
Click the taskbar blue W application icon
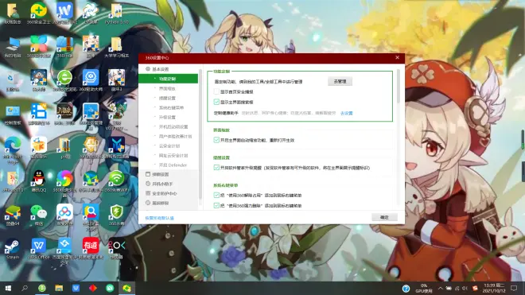76,289
